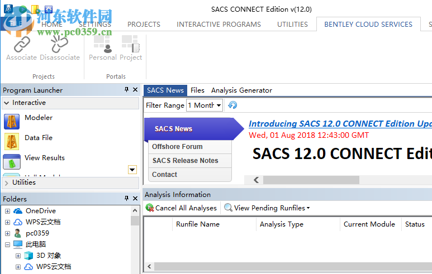Open the Personal portal icon

pos(102,44)
